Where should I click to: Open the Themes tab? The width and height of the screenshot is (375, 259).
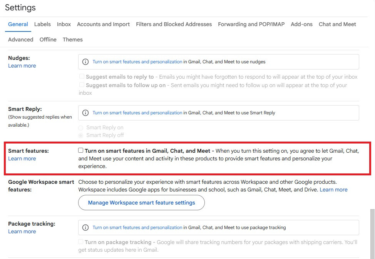pyautogui.click(x=73, y=40)
